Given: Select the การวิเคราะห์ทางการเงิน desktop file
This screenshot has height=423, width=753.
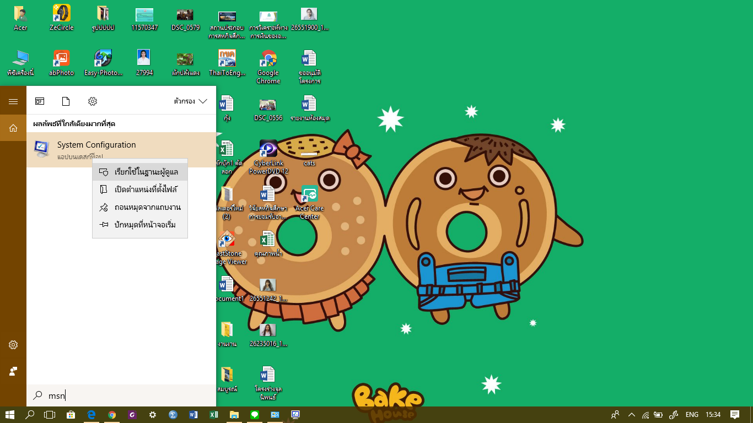Looking at the screenshot, I should click(268, 25).
